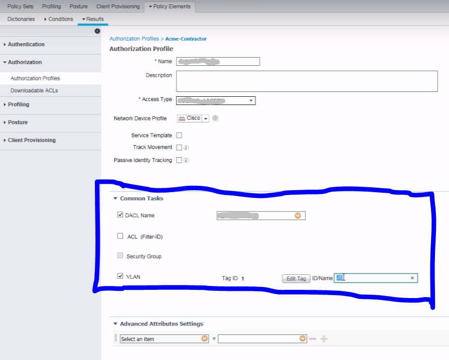
Task: Remove the attribute row with the minus icon
Action: click(x=313, y=339)
